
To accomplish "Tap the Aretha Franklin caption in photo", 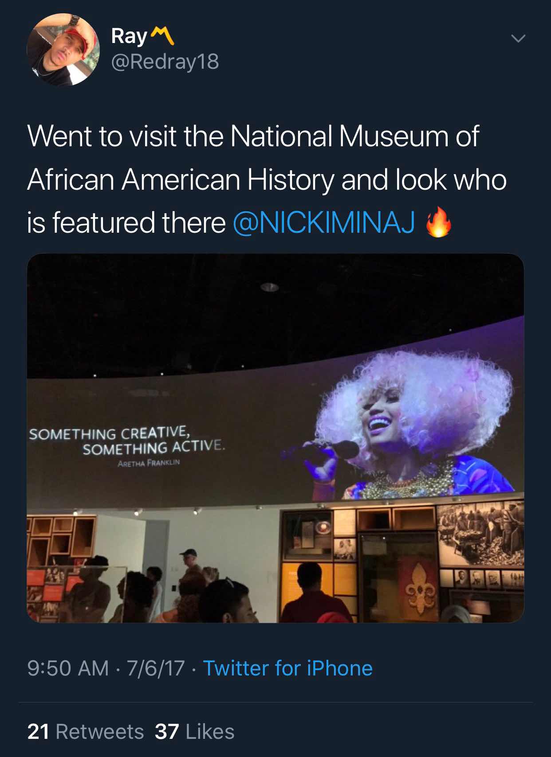I will 149,463.
